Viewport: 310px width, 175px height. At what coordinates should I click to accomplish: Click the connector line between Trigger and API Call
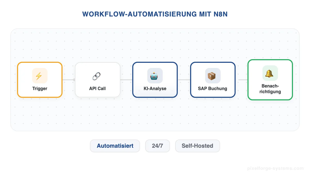tap(69, 80)
